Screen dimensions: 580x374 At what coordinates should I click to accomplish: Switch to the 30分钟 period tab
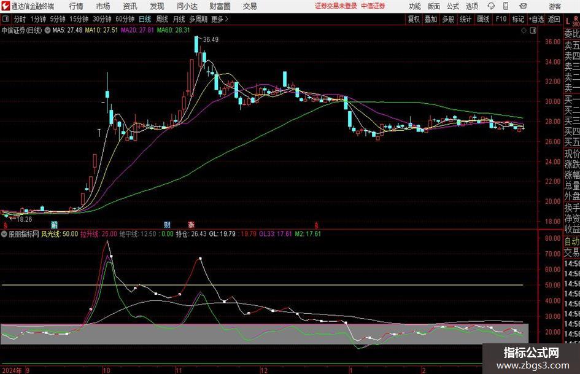coord(102,19)
